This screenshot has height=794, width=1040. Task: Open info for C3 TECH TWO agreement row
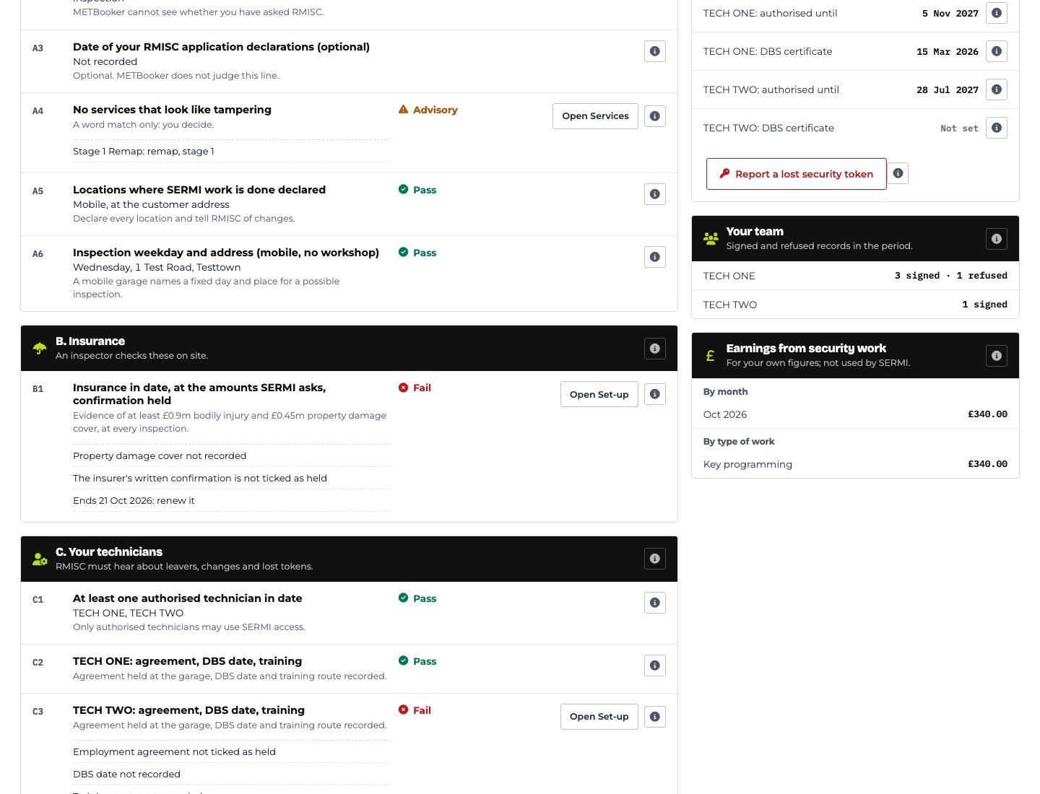point(655,717)
